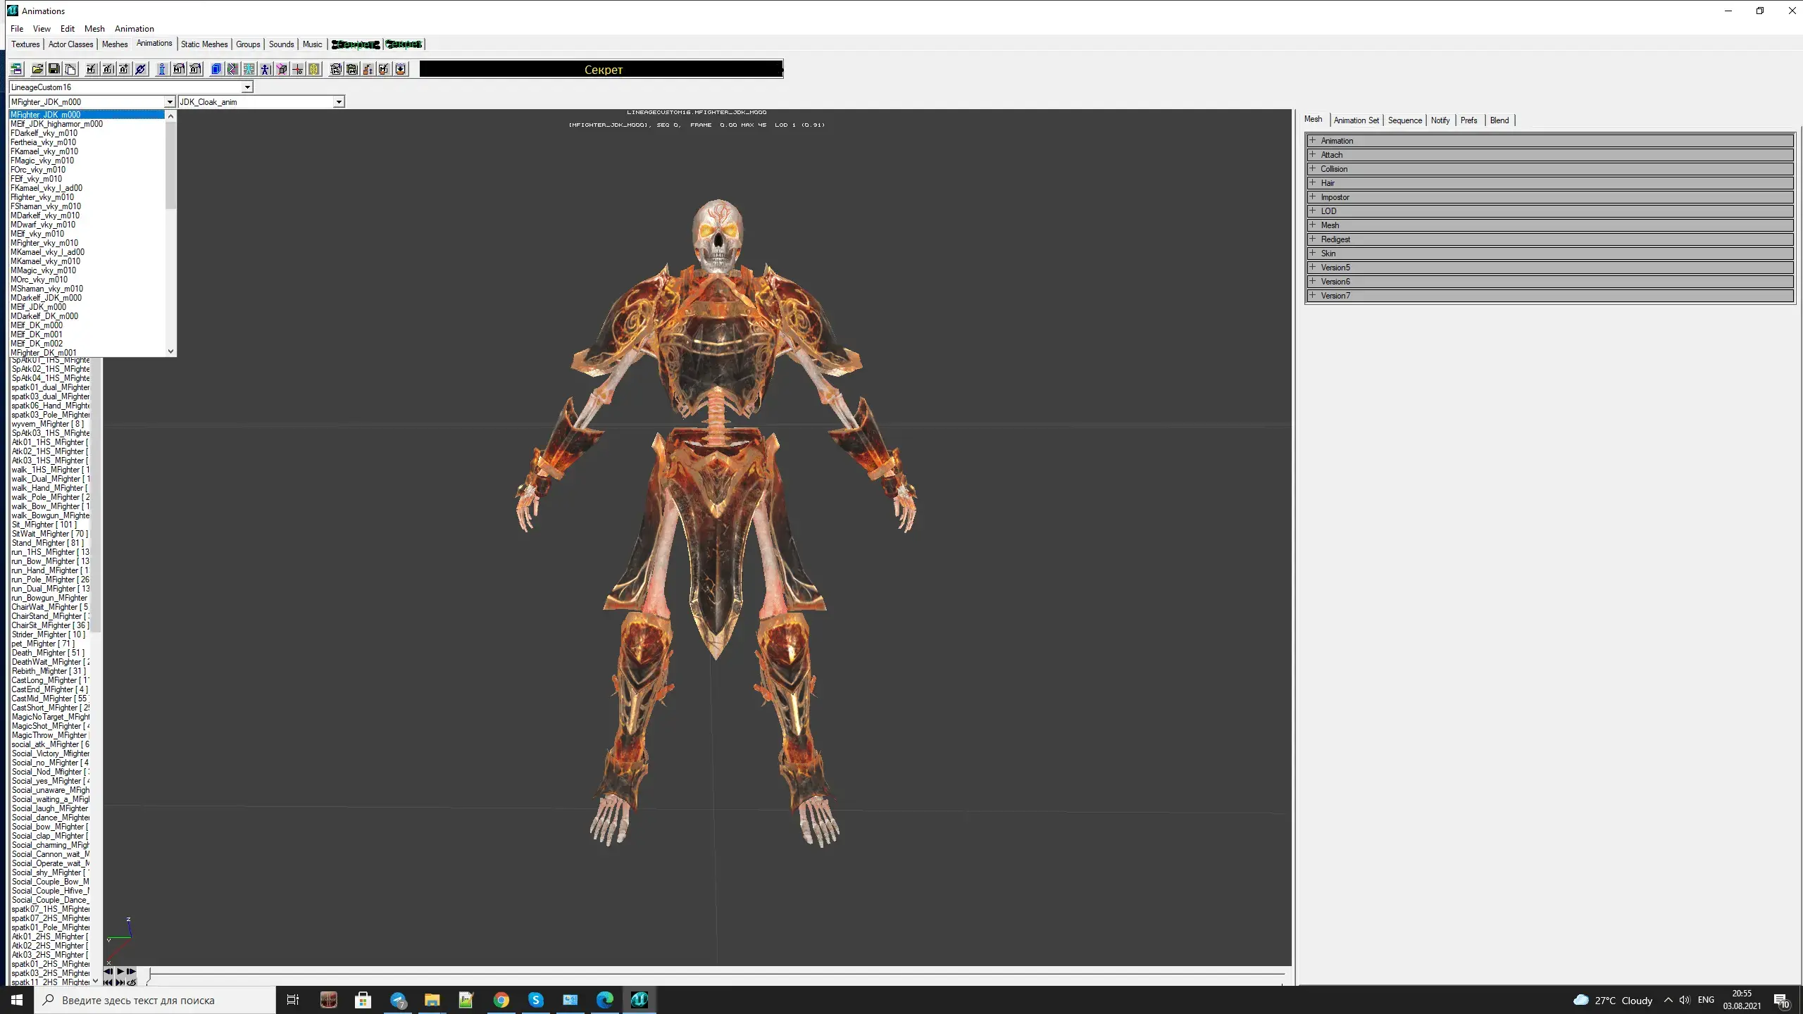Viewport: 1803px width, 1014px height.
Task: Open File Explorer from the taskbar
Action: pyautogui.click(x=432, y=1000)
